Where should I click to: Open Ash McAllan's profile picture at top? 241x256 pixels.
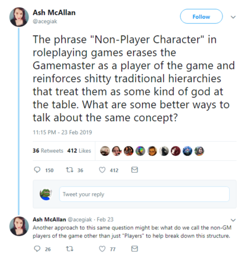pyautogui.click(x=19, y=17)
